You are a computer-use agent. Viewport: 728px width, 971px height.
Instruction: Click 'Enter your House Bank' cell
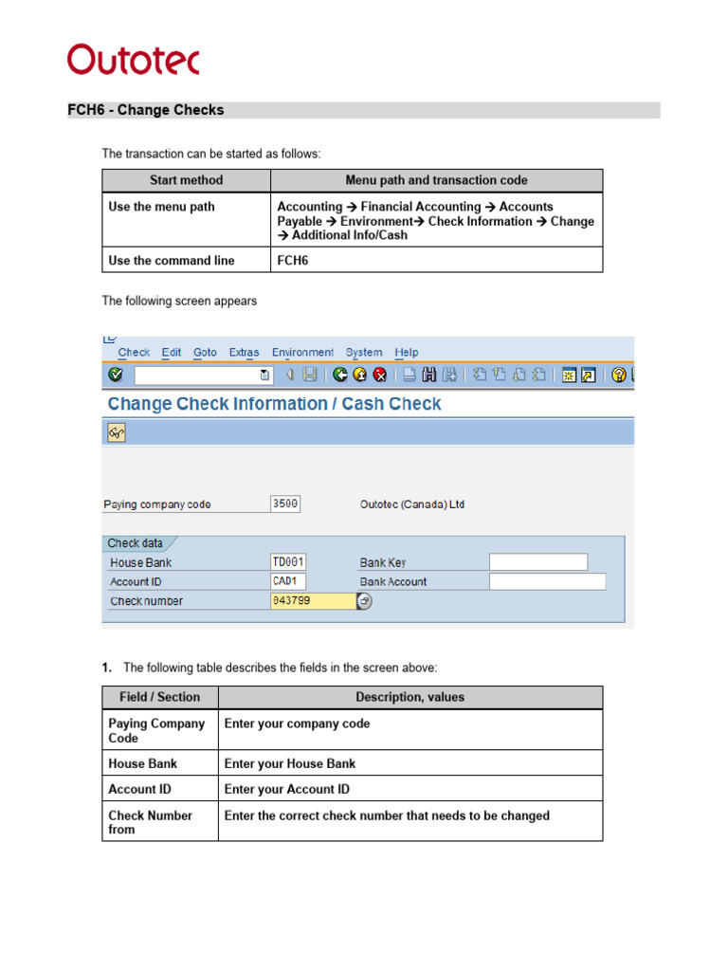pos(410,763)
